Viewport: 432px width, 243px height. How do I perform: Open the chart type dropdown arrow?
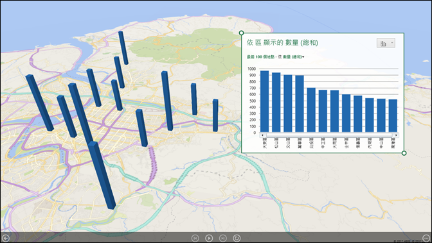pos(392,43)
